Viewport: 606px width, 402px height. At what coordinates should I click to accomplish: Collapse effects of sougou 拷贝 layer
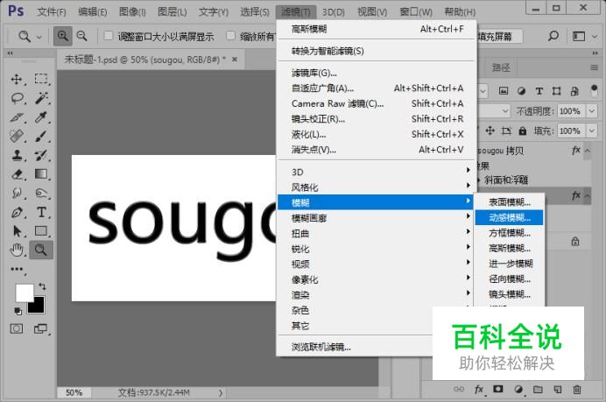pyautogui.click(x=588, y=151)
